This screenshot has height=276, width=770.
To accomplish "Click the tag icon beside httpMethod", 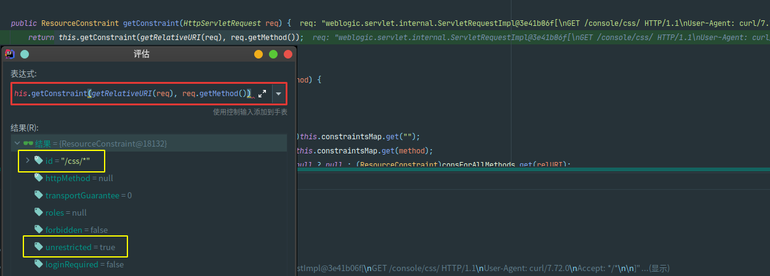I will coord(39,178).
